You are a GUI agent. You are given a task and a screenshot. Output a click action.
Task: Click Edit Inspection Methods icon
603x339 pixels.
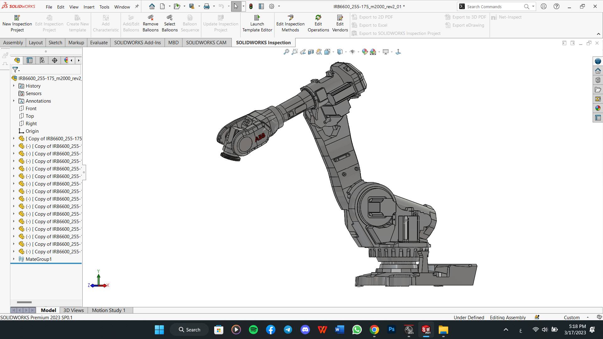tap(291, 18)
